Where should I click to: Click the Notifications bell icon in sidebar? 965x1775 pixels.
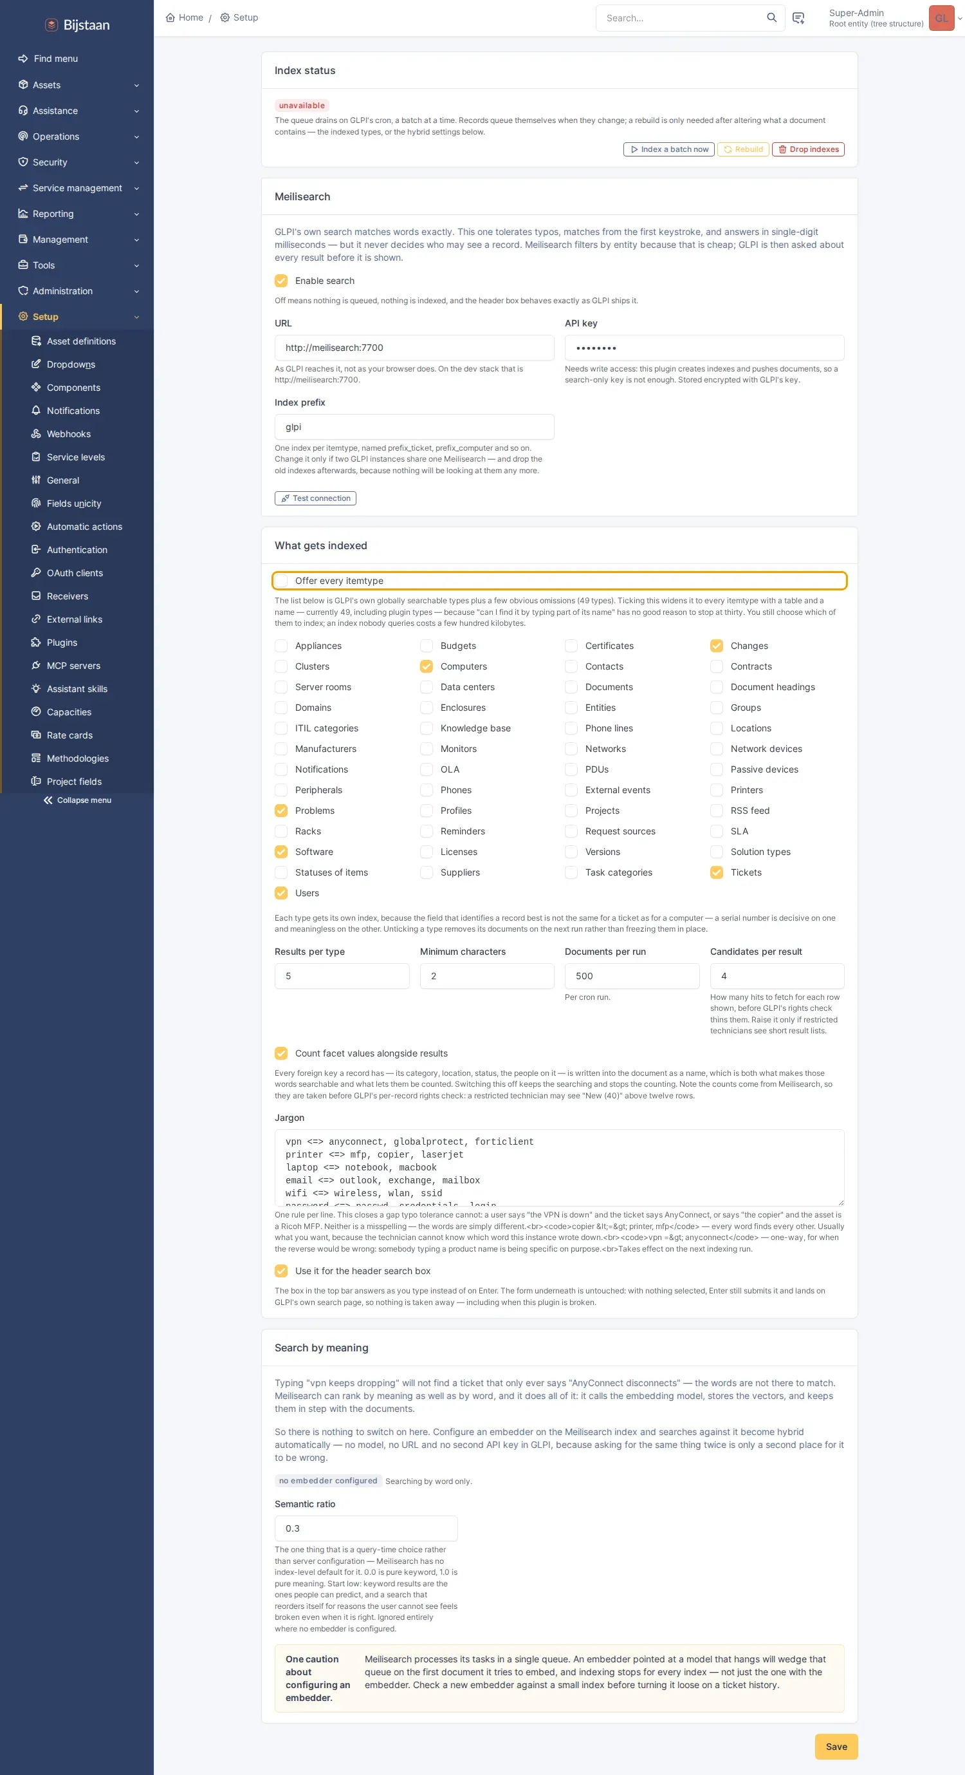point(37,410)
